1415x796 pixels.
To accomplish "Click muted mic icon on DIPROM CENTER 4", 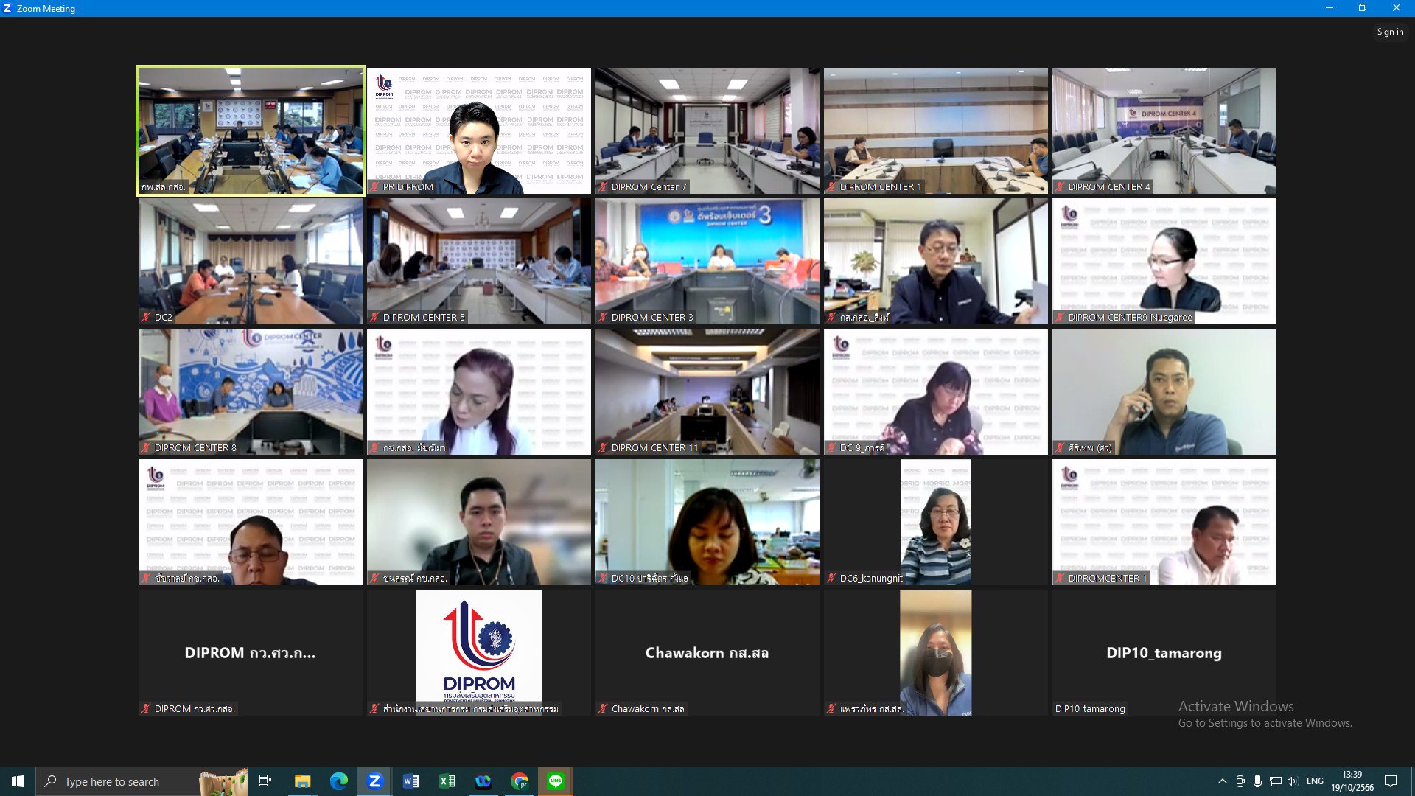I will click(1060, 187).
